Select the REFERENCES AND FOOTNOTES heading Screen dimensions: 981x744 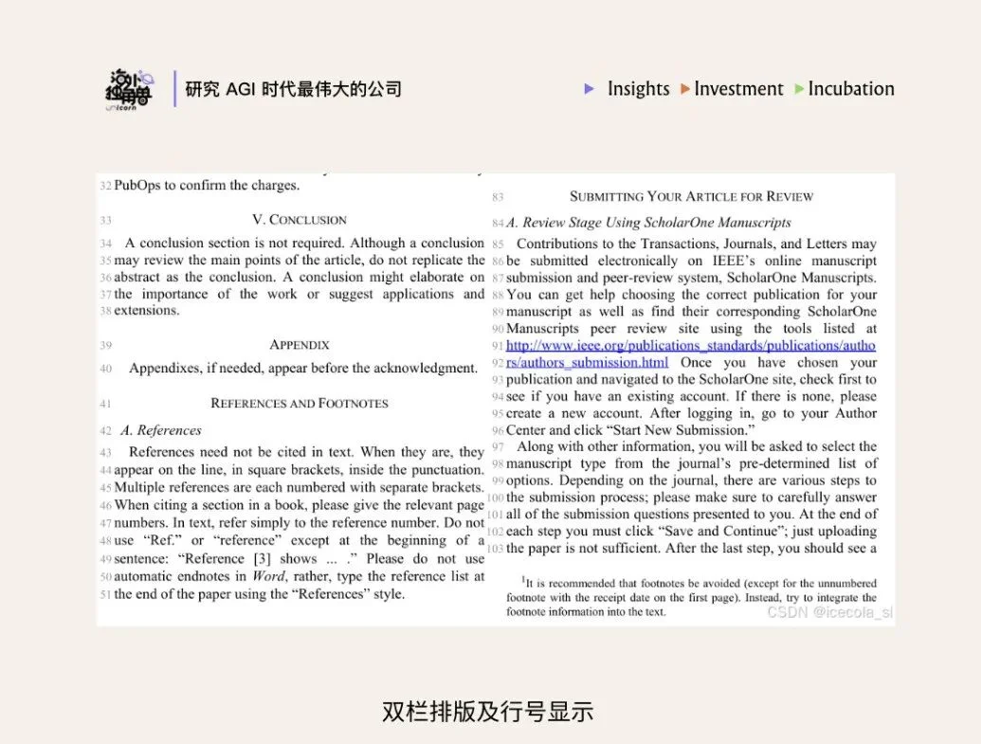(x=300, y=403)
